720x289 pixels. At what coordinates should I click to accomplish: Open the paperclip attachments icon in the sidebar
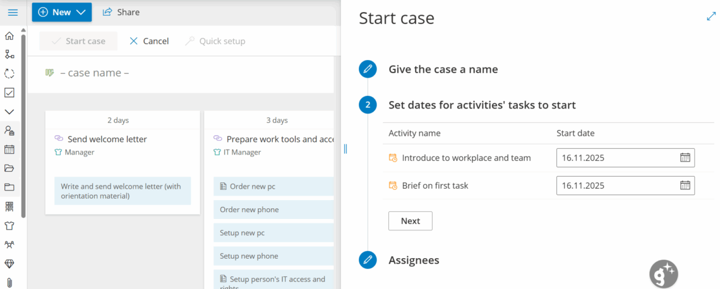(x=9, y=282)
